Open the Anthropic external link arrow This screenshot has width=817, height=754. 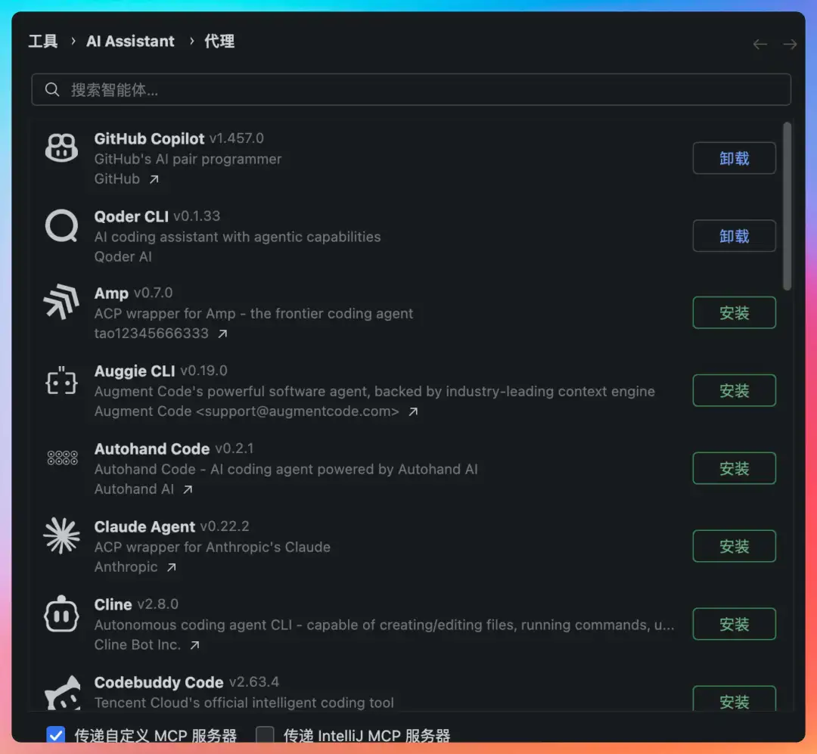(x=172, y=567)
